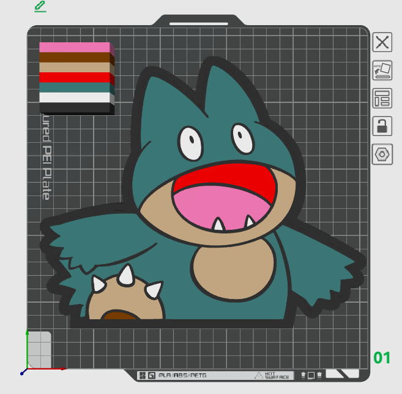
Task: Arrange objects on the plate
Action: (382, 98)
